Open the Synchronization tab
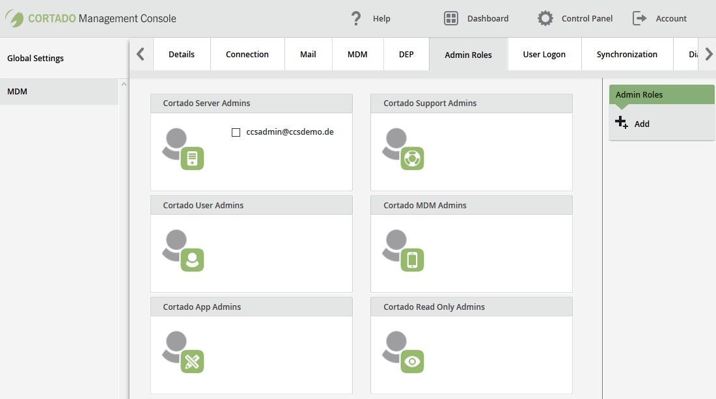The height and width of the screenshot is (399, 716). click(x=627, y=54)
